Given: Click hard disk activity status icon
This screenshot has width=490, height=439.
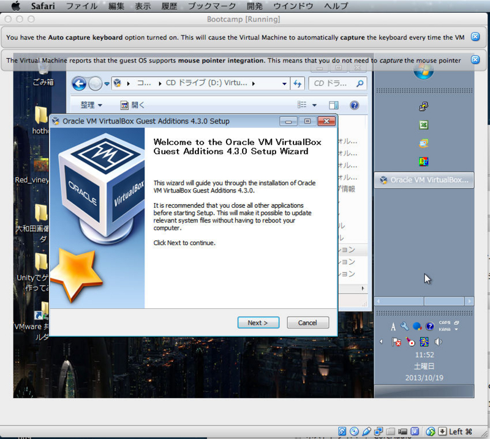Looking at the screenshot, I should pos(342,432).
